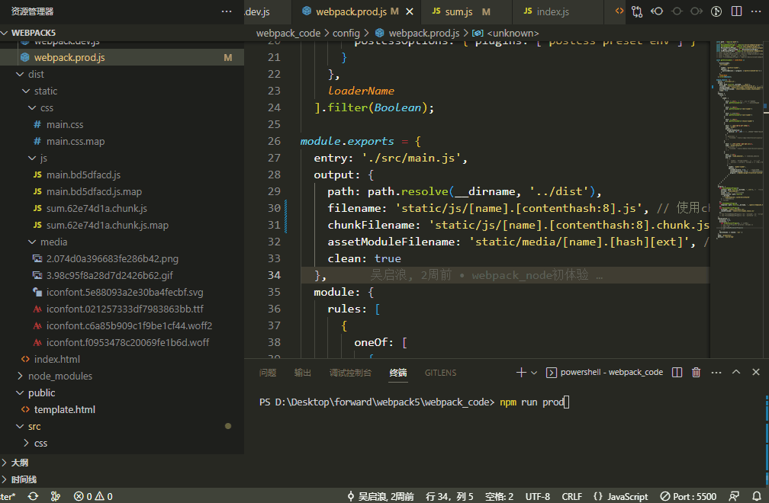The width and height of the screenshot is (769, 503).
Task: Click the sync changes icon in status bar
Action: pos(33,496)
